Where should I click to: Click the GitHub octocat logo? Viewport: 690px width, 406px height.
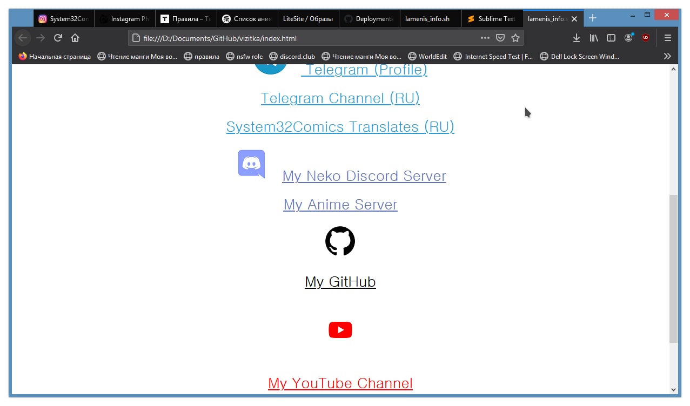point(340,241)
